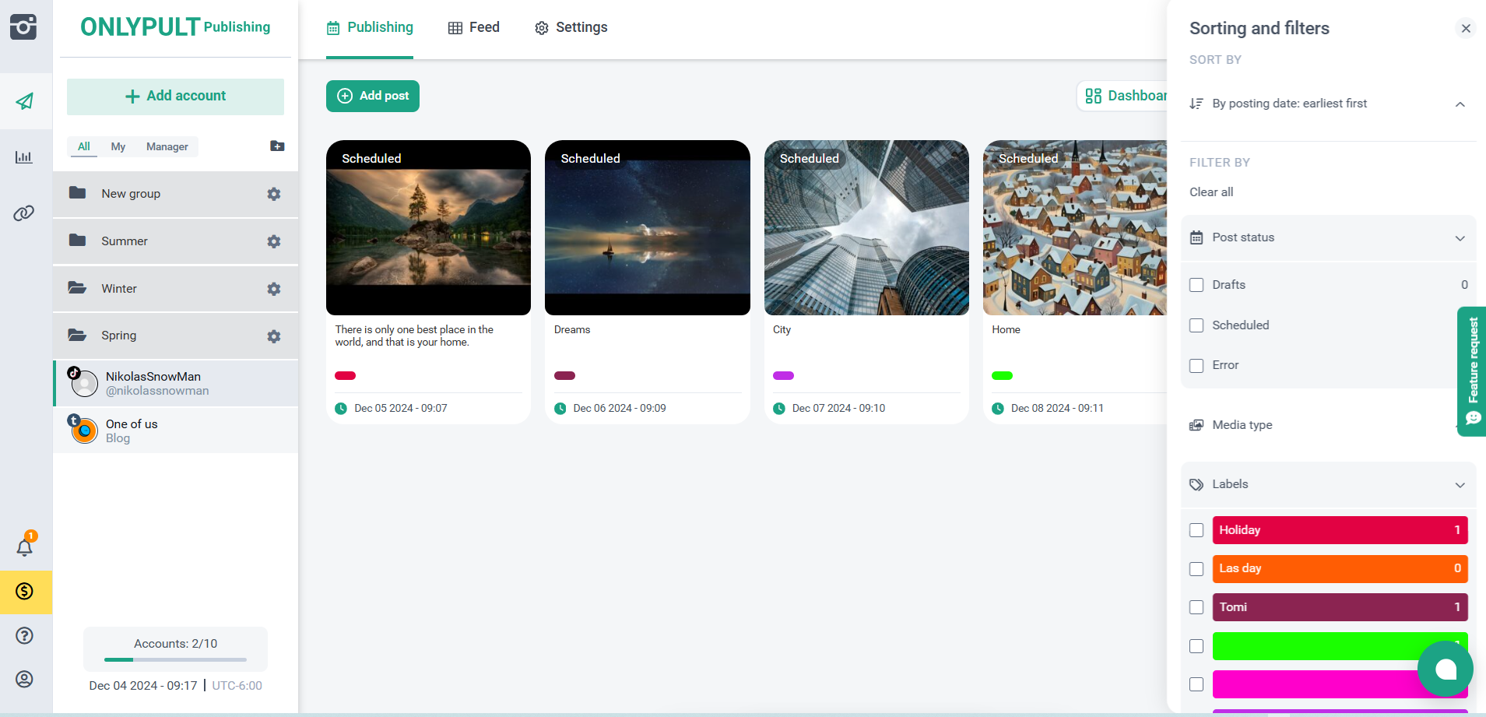
Task: Open the sort by posting date dropdown
Action: click(1327, 104)
